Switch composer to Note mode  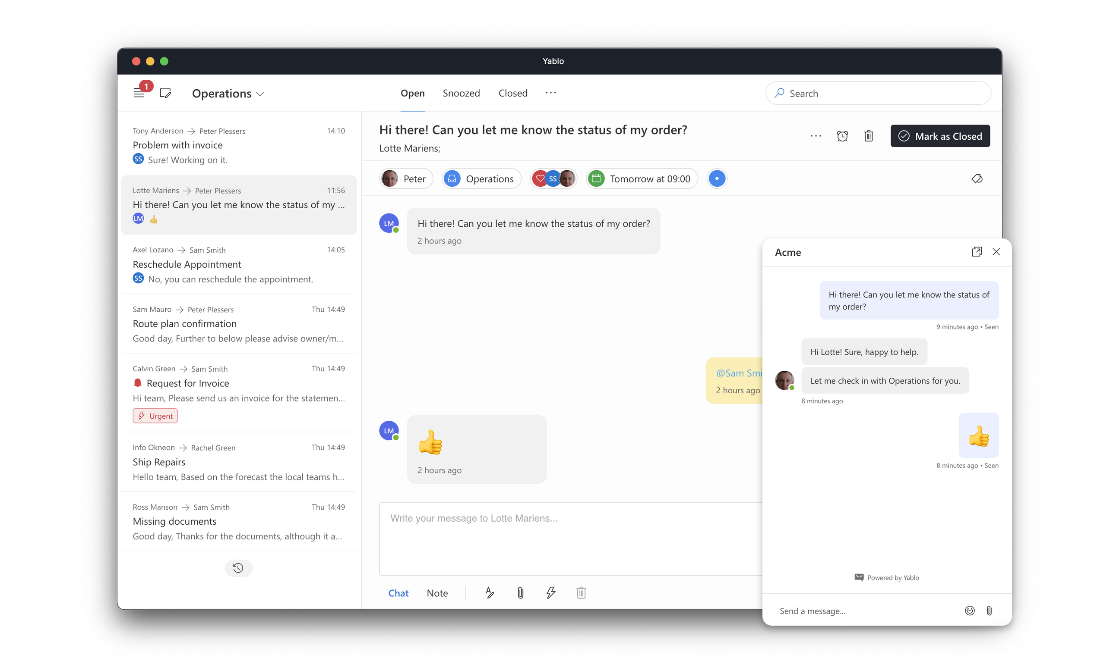click(x=437, y=593)
